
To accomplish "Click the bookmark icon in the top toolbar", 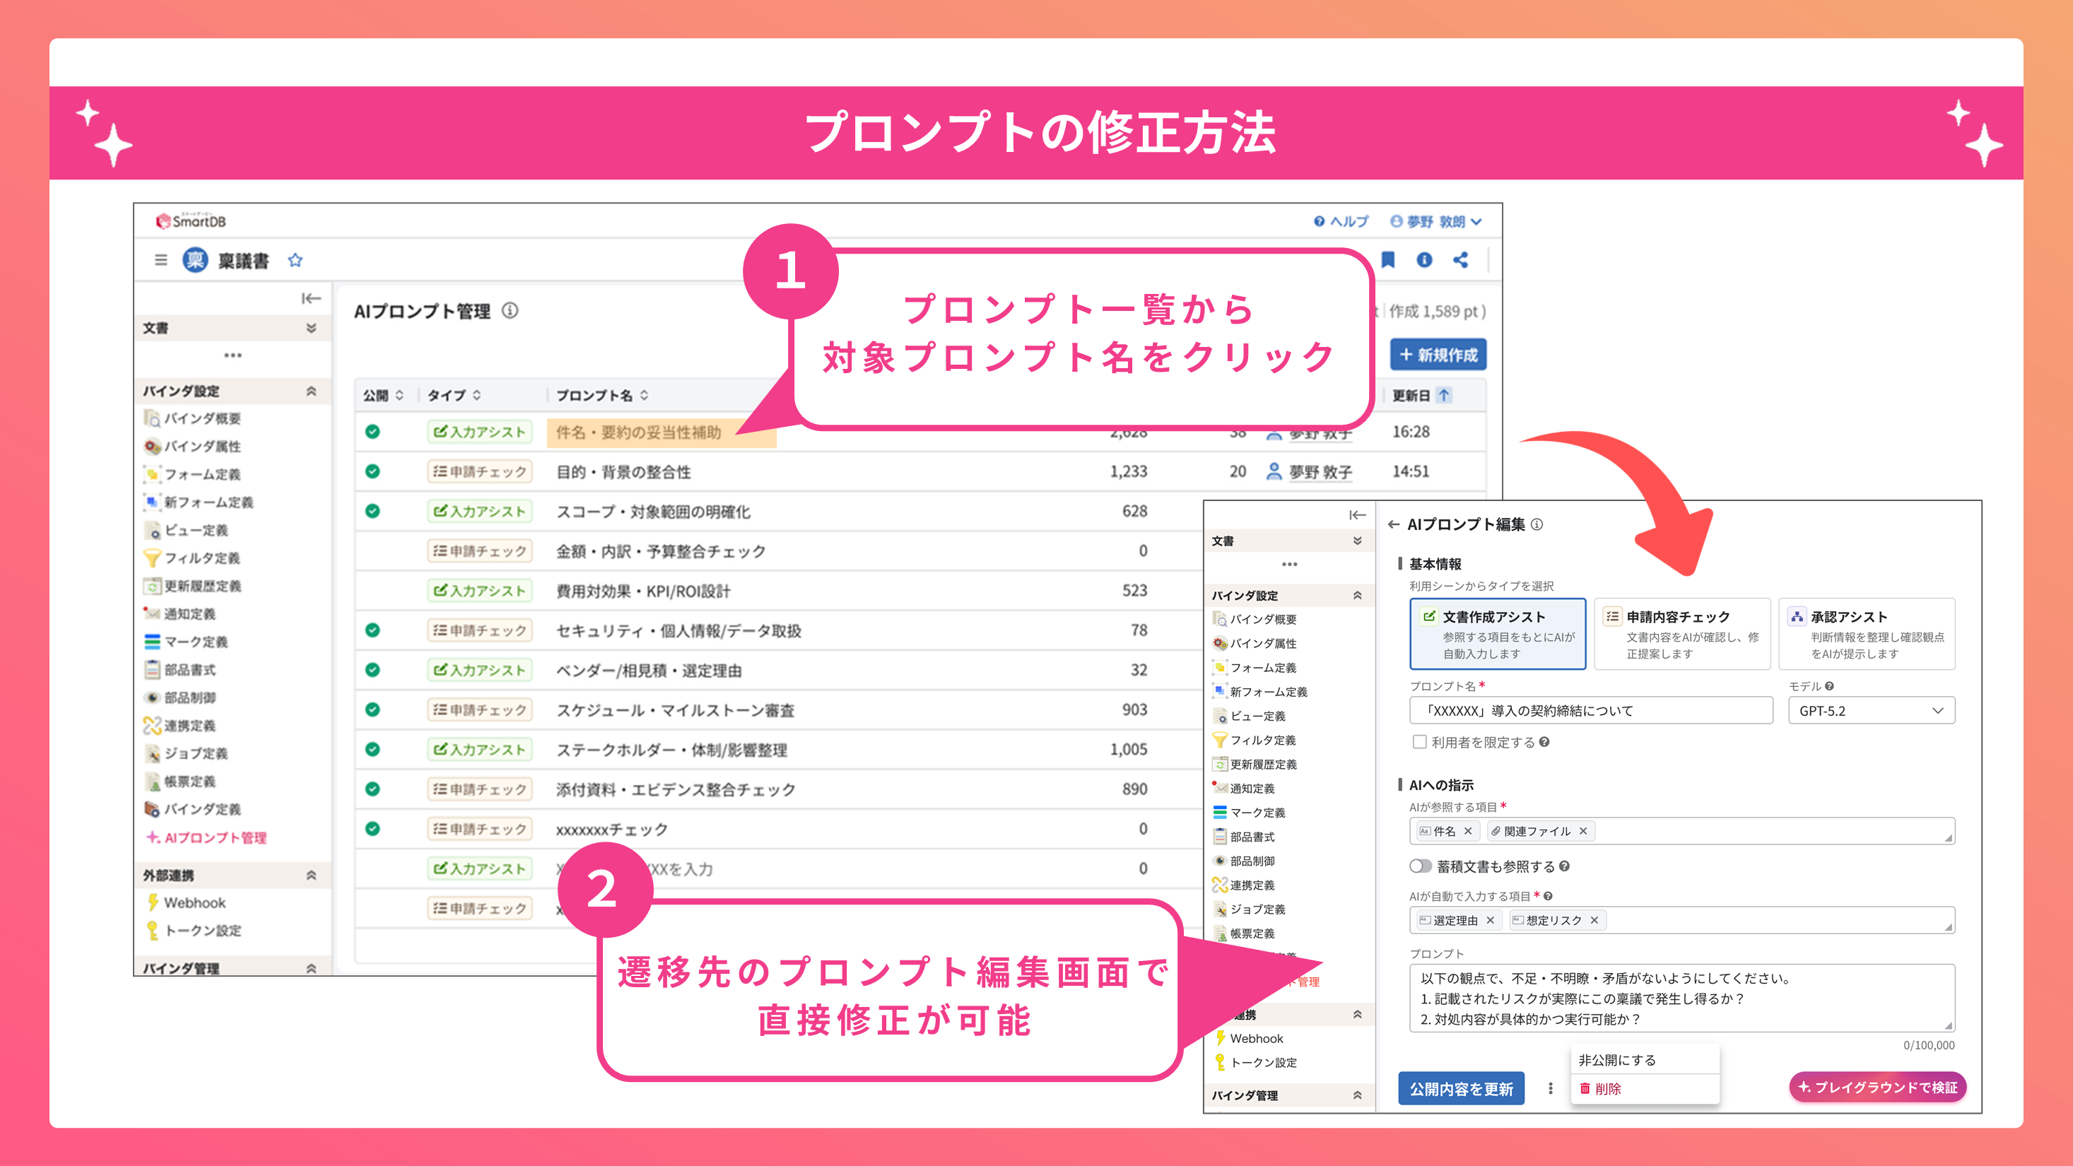I will pyautogui.click(x=1388, y=259).
